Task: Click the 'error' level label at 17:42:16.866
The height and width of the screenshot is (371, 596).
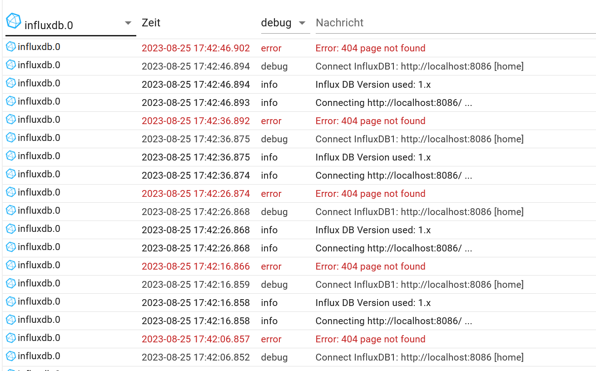Action: [271, 266]
